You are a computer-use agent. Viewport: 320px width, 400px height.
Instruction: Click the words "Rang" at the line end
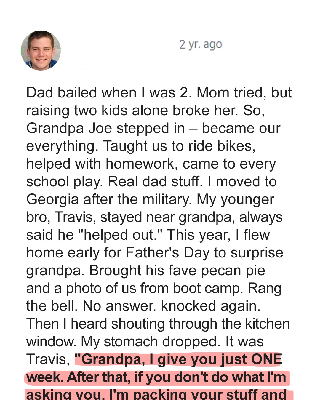pos(264,288)
